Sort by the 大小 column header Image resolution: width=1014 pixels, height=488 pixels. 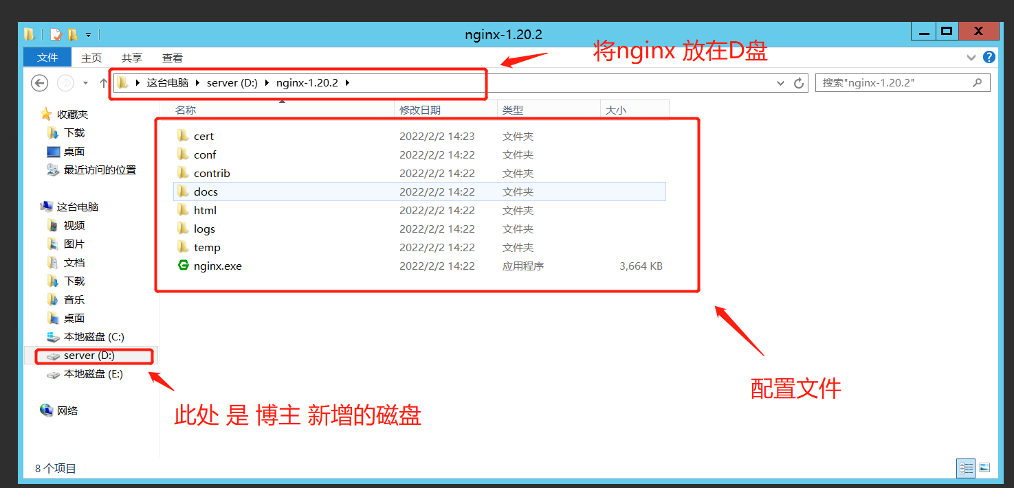tap(635, 110)
